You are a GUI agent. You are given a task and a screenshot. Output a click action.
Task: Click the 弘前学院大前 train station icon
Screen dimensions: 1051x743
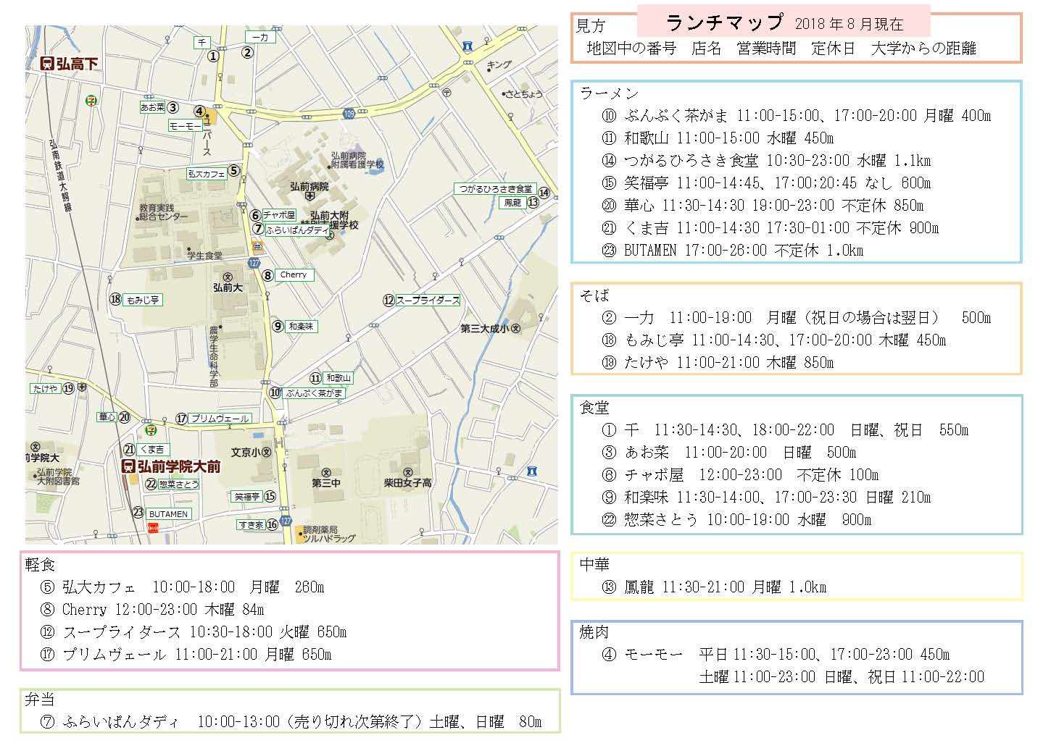pyautogui.click(x=128, y=466)
